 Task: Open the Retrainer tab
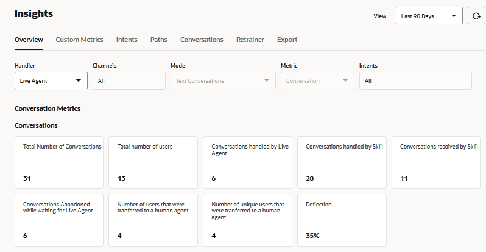(250, 40)
